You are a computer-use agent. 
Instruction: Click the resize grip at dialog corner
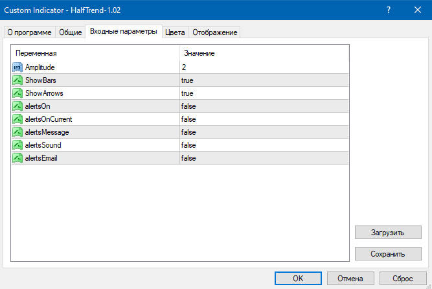point(429,286)
